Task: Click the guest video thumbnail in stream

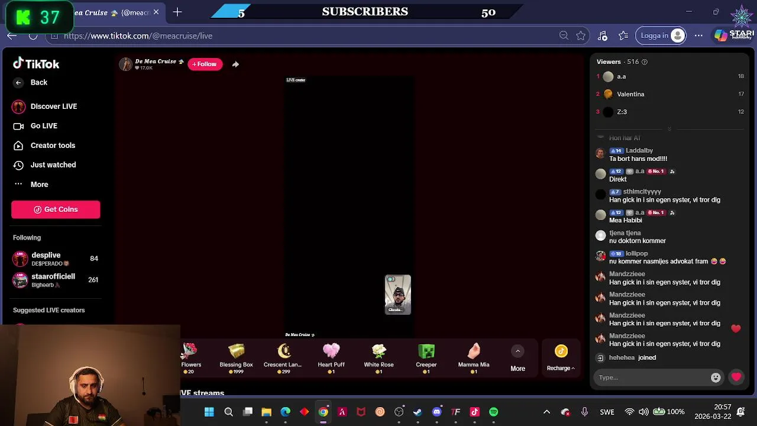Action: [398, 295]
